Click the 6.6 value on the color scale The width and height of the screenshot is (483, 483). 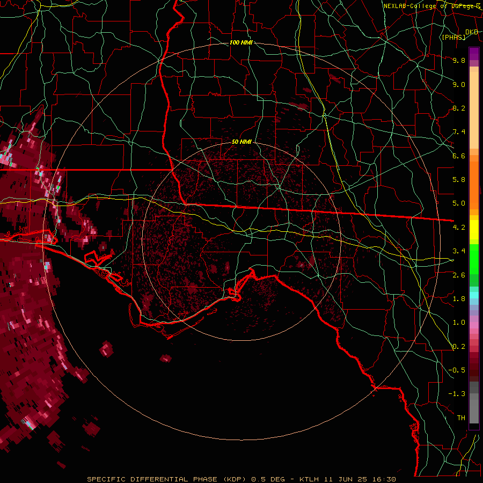pyautogui.click(x=459, y=156)
